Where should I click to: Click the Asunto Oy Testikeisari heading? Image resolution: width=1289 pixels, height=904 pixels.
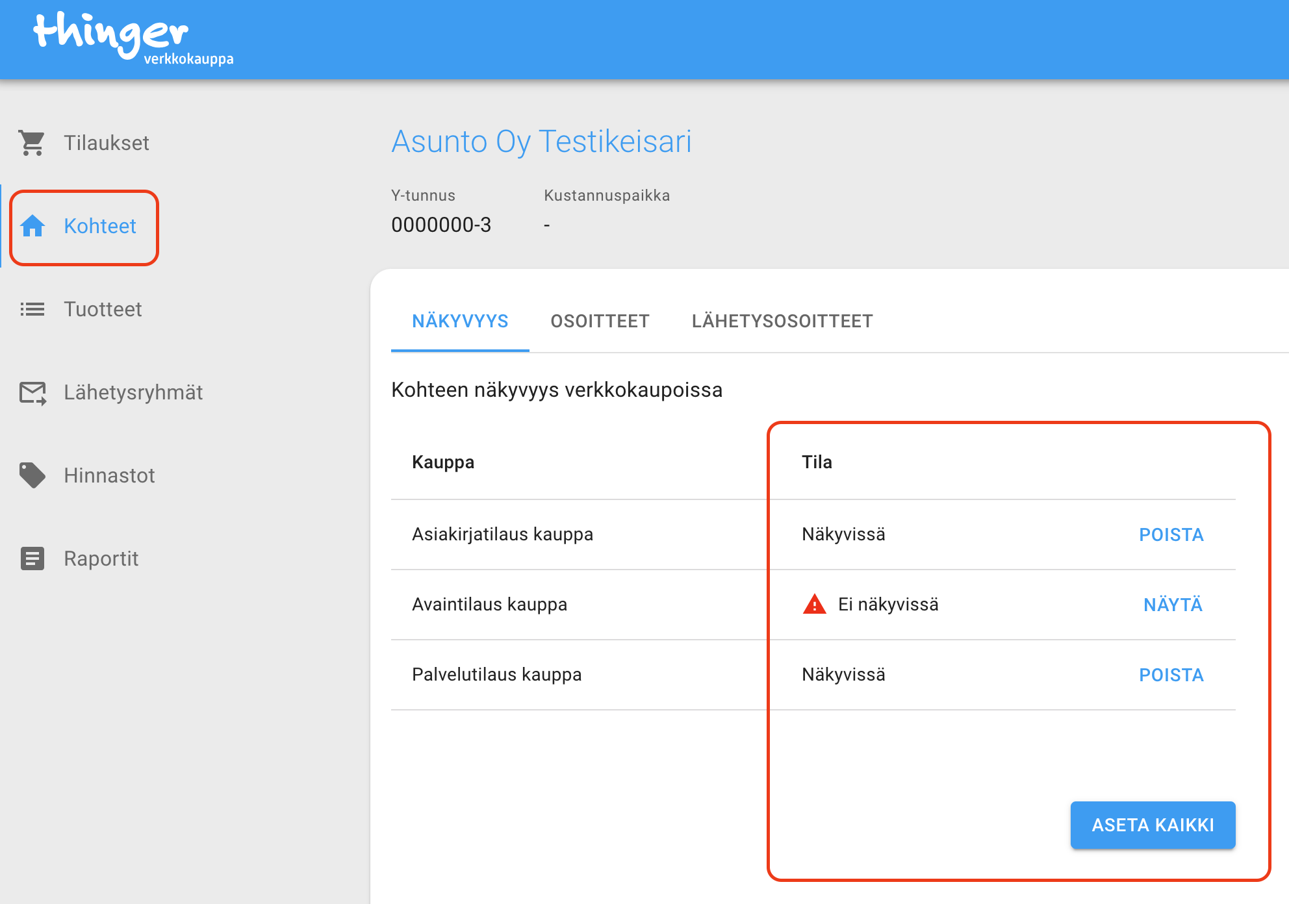click(x=541, y=142)
